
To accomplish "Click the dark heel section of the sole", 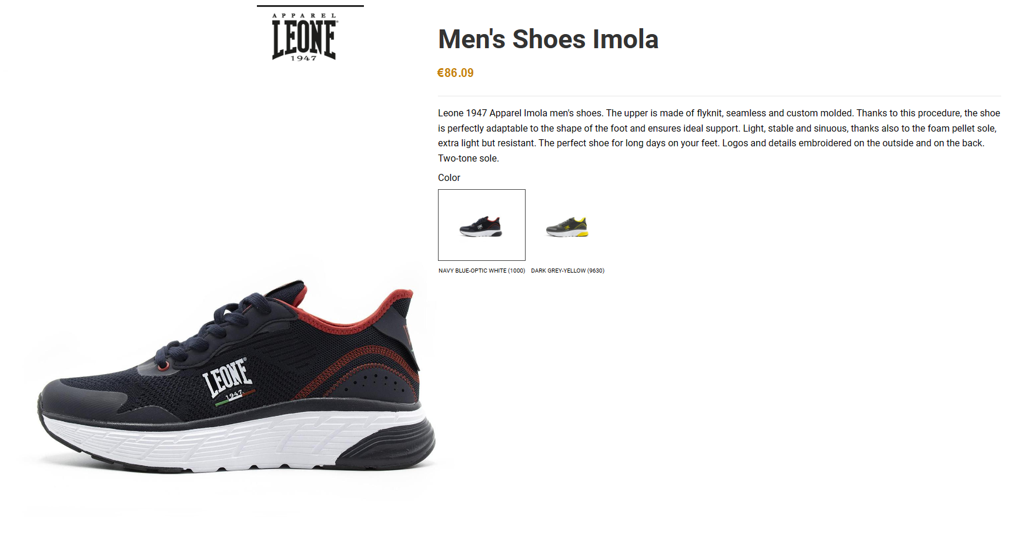I will [388, 448].
